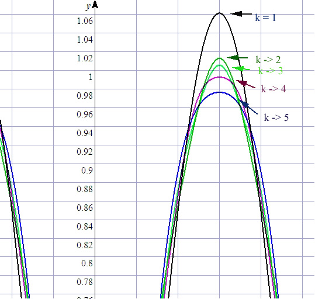Click the peak of the black k=1 curve
315x299 pixels.
click(x=219, y=13)
